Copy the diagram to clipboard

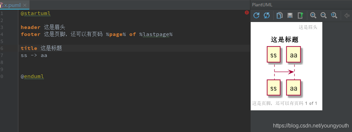click(279, 15)
